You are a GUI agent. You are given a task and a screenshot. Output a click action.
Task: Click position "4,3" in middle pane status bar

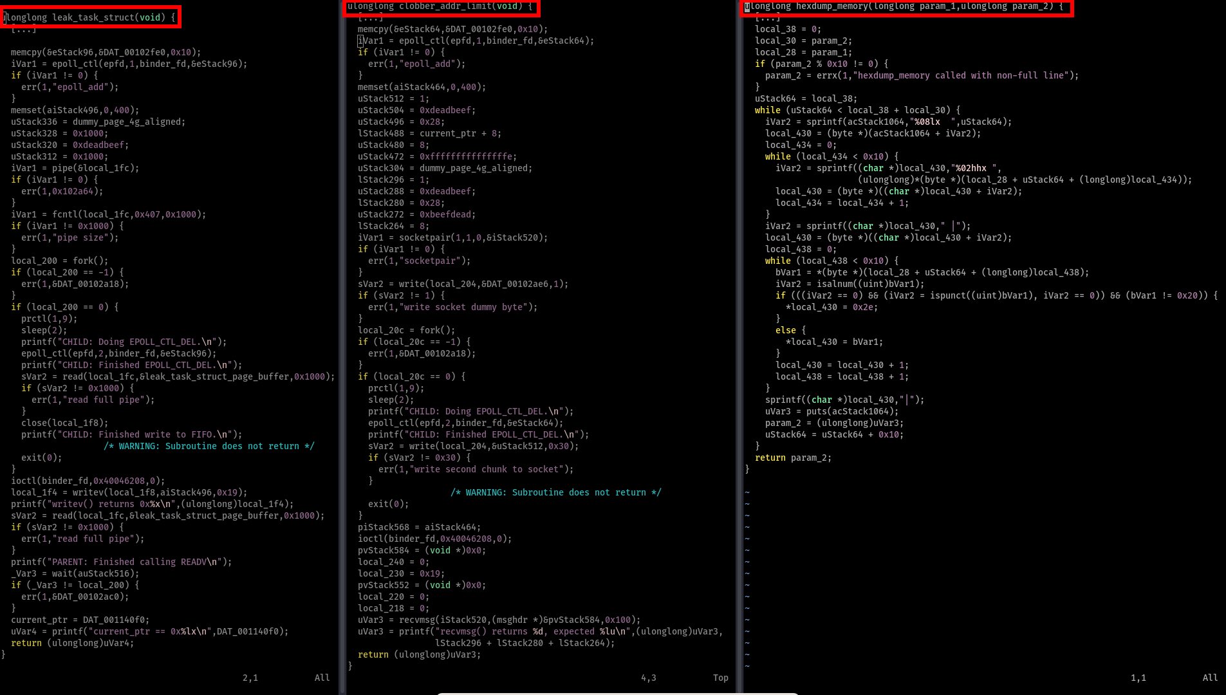(649, 678)
